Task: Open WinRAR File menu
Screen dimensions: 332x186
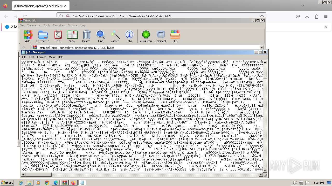Action: pos(22,25)
